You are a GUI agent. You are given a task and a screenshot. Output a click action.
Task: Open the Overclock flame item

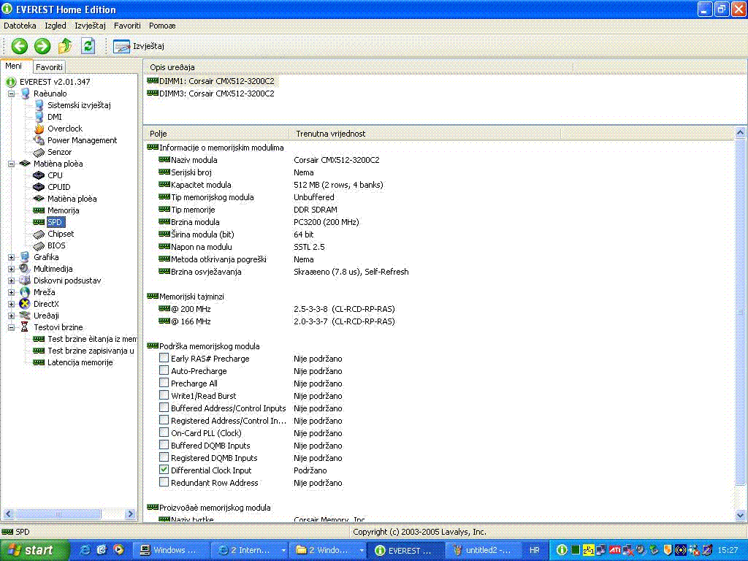pyautogui.click(x=65, y=129)
